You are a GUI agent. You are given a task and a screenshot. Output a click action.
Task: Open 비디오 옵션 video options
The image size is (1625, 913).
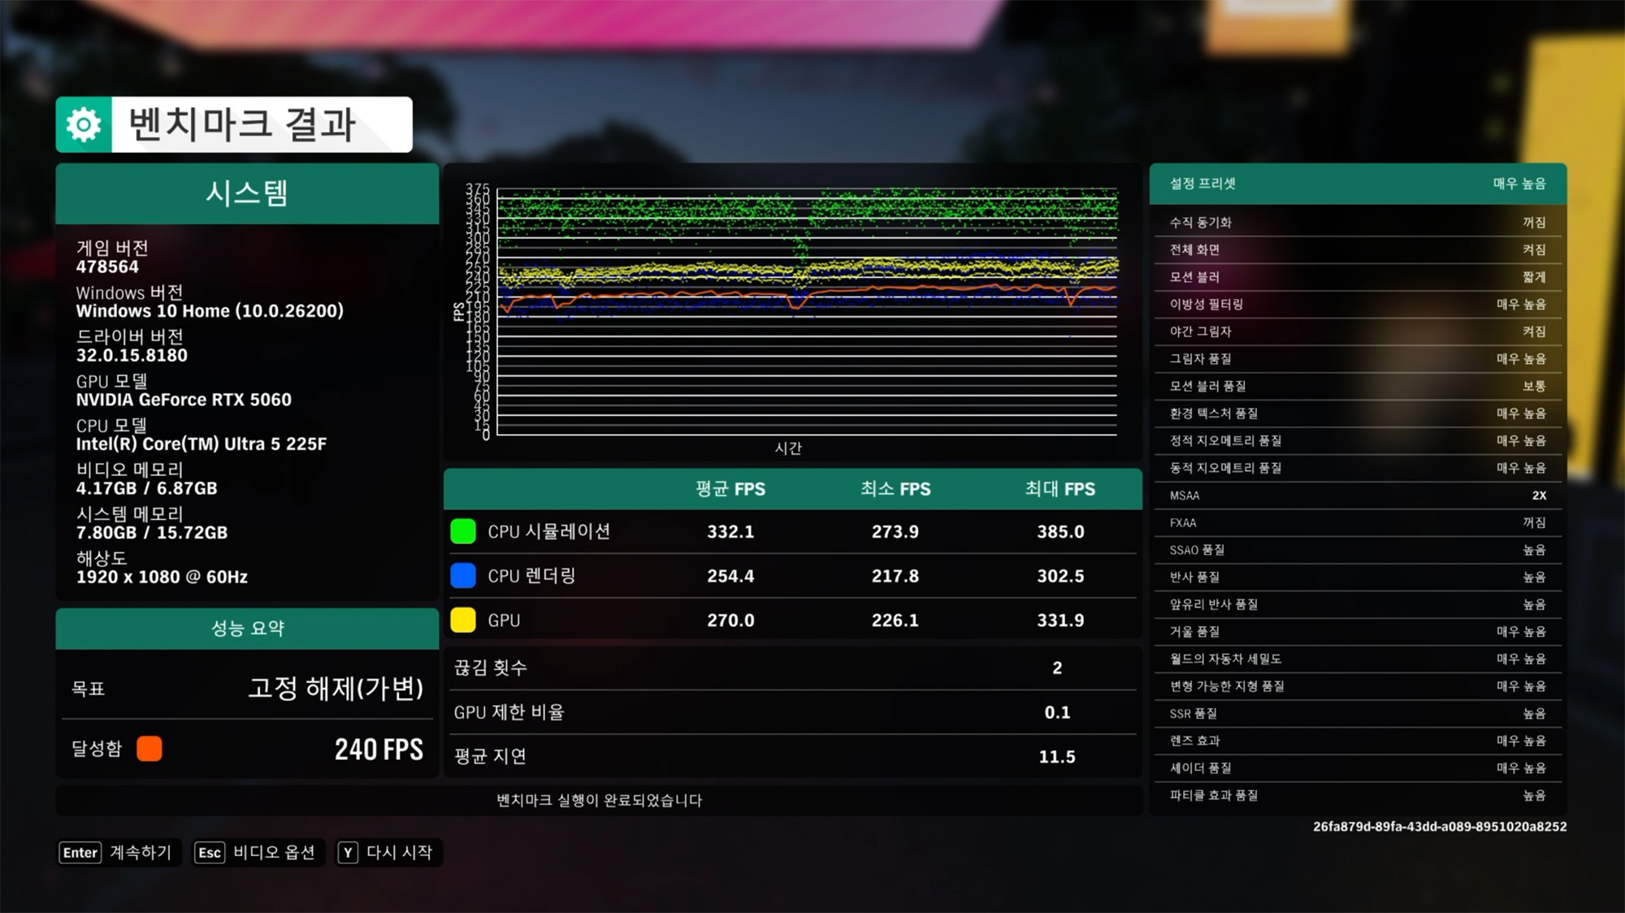coord(273,852)
